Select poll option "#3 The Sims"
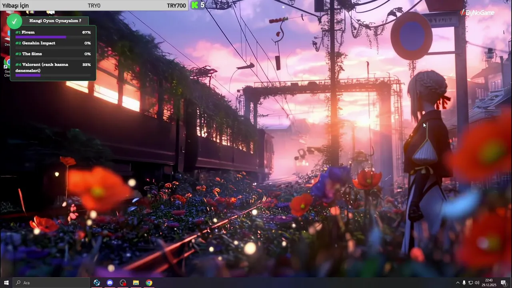Viewport: 512px width, 288px height. tap(28, 54)
